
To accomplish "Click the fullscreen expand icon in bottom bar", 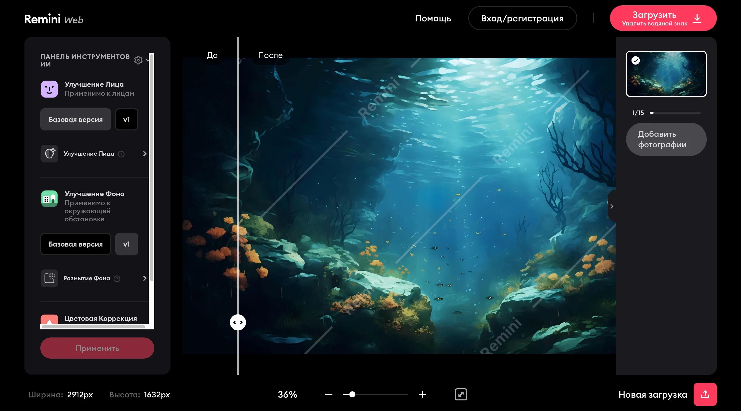I will tap(461, 394).
